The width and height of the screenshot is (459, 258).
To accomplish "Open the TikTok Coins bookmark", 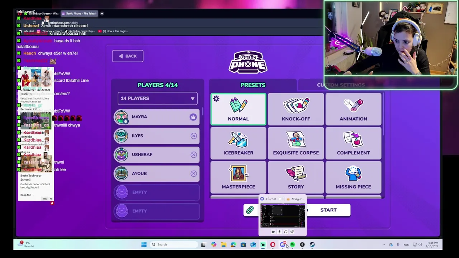I will [x=80, y=31].
